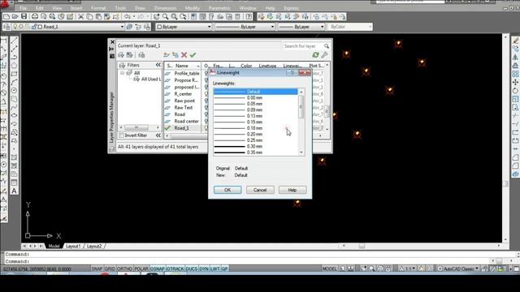Click the Paste icon in toolbar
Screen dimensions: 520x292
[x=98, y=16]
